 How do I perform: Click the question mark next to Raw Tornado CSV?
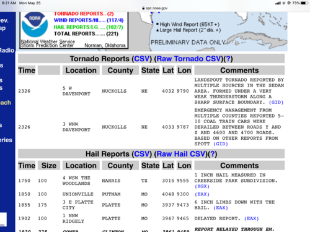228,59
